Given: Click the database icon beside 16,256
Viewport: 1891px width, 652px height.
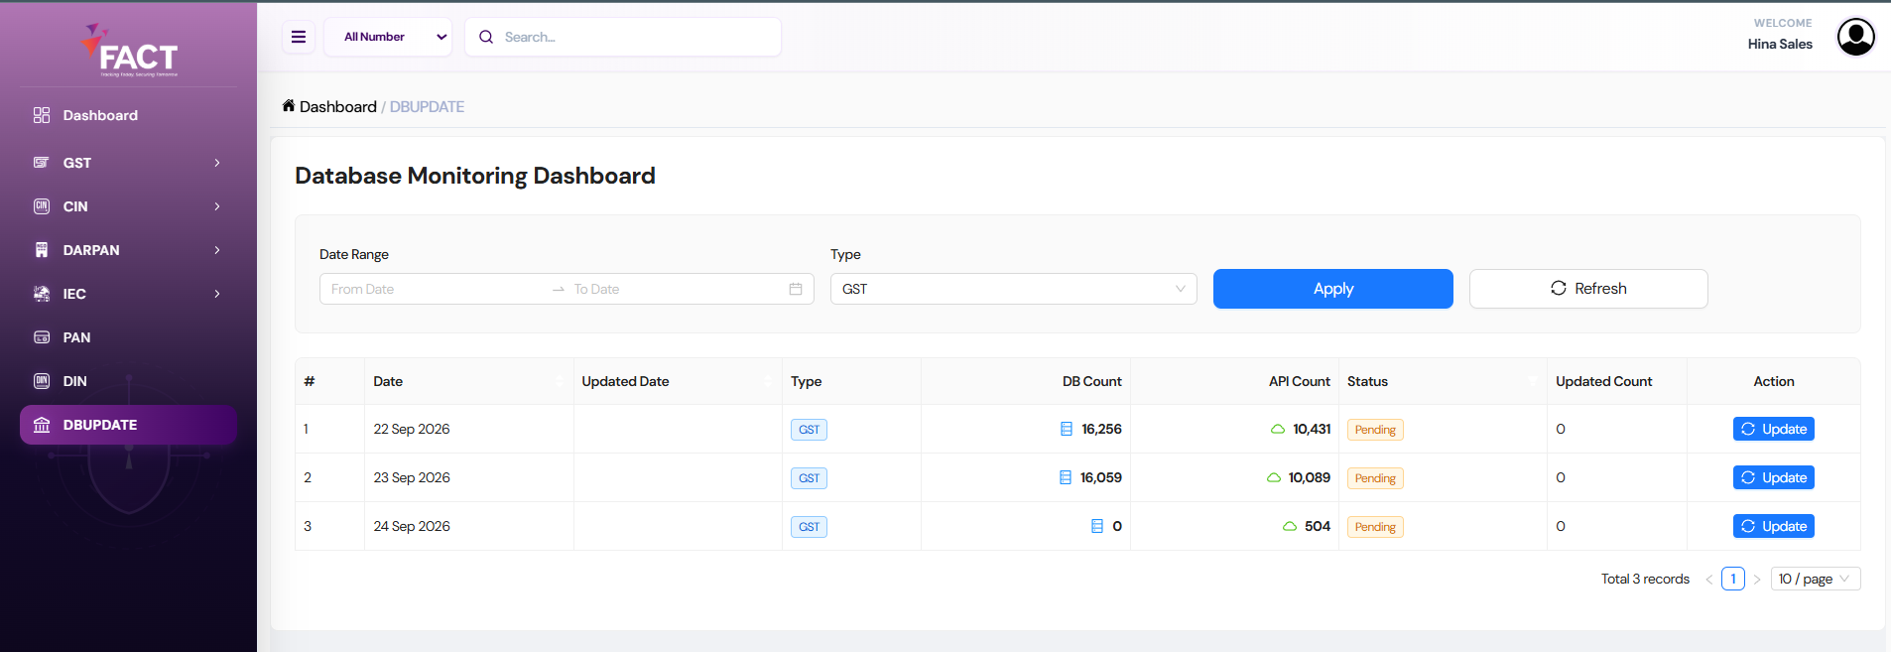Looking at the screenshot, I should (x=1067, y=429).
